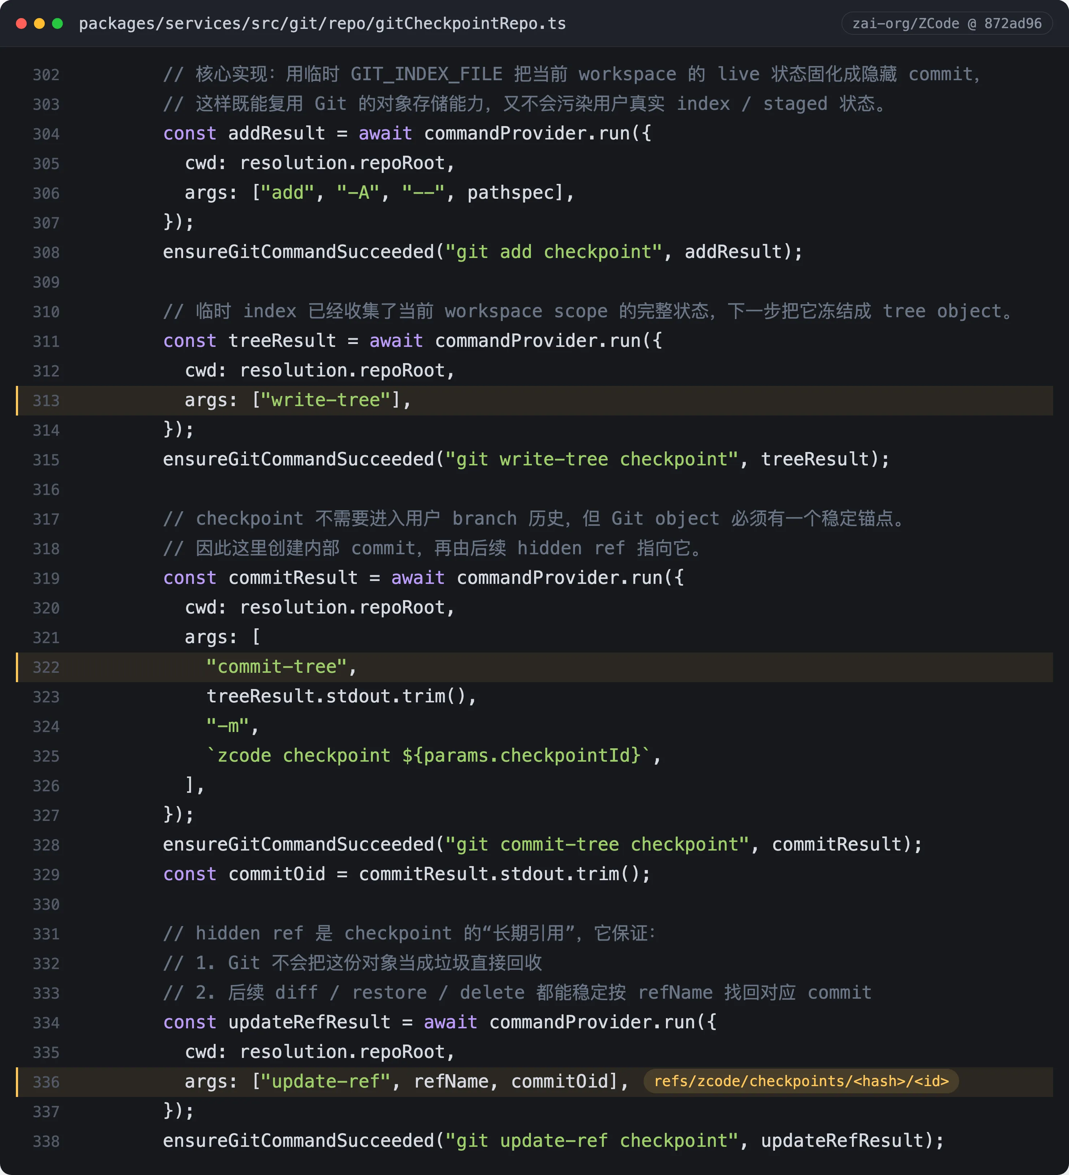Click cwd: resolution.repoRoot on line 335
Viewport: 1069px width, 1175px height.
[320, 1051]
